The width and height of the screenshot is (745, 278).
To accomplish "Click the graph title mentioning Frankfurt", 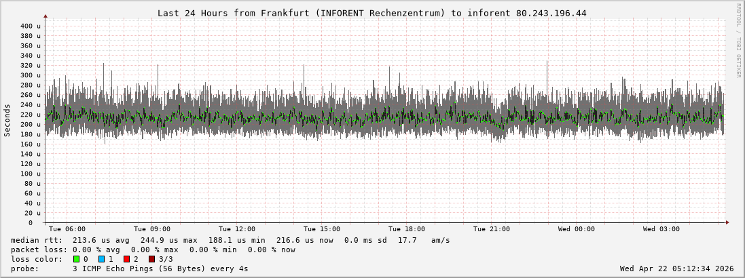I will pyautogui.click(x=371, y=13).
